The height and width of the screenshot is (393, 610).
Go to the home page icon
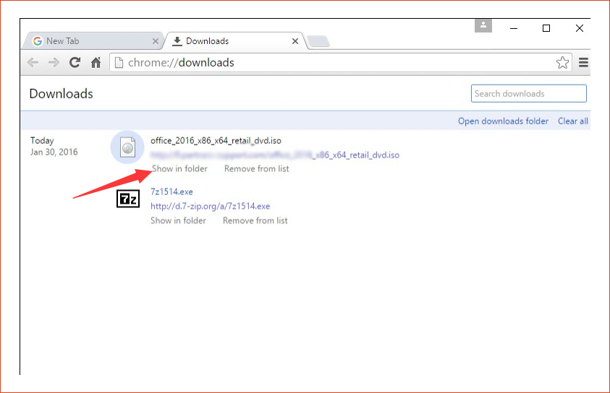pyautogui.click(x=96, y=63)
